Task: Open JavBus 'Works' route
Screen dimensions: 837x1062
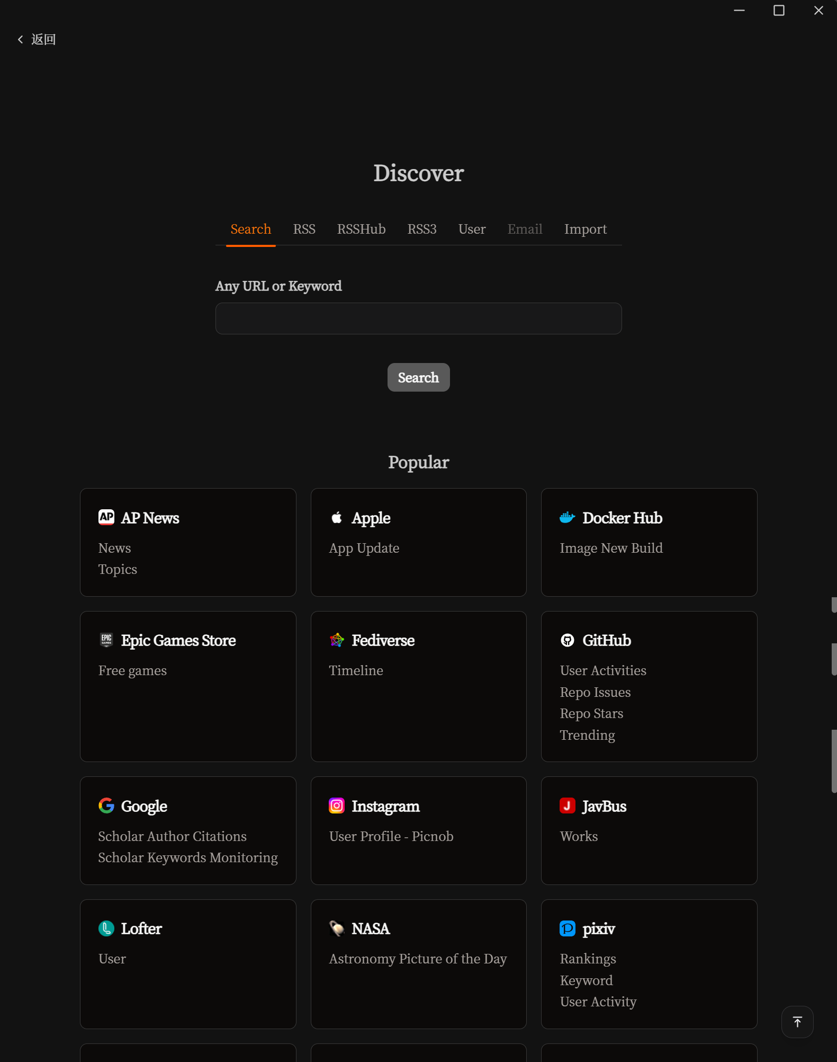Action: point(579,836)
